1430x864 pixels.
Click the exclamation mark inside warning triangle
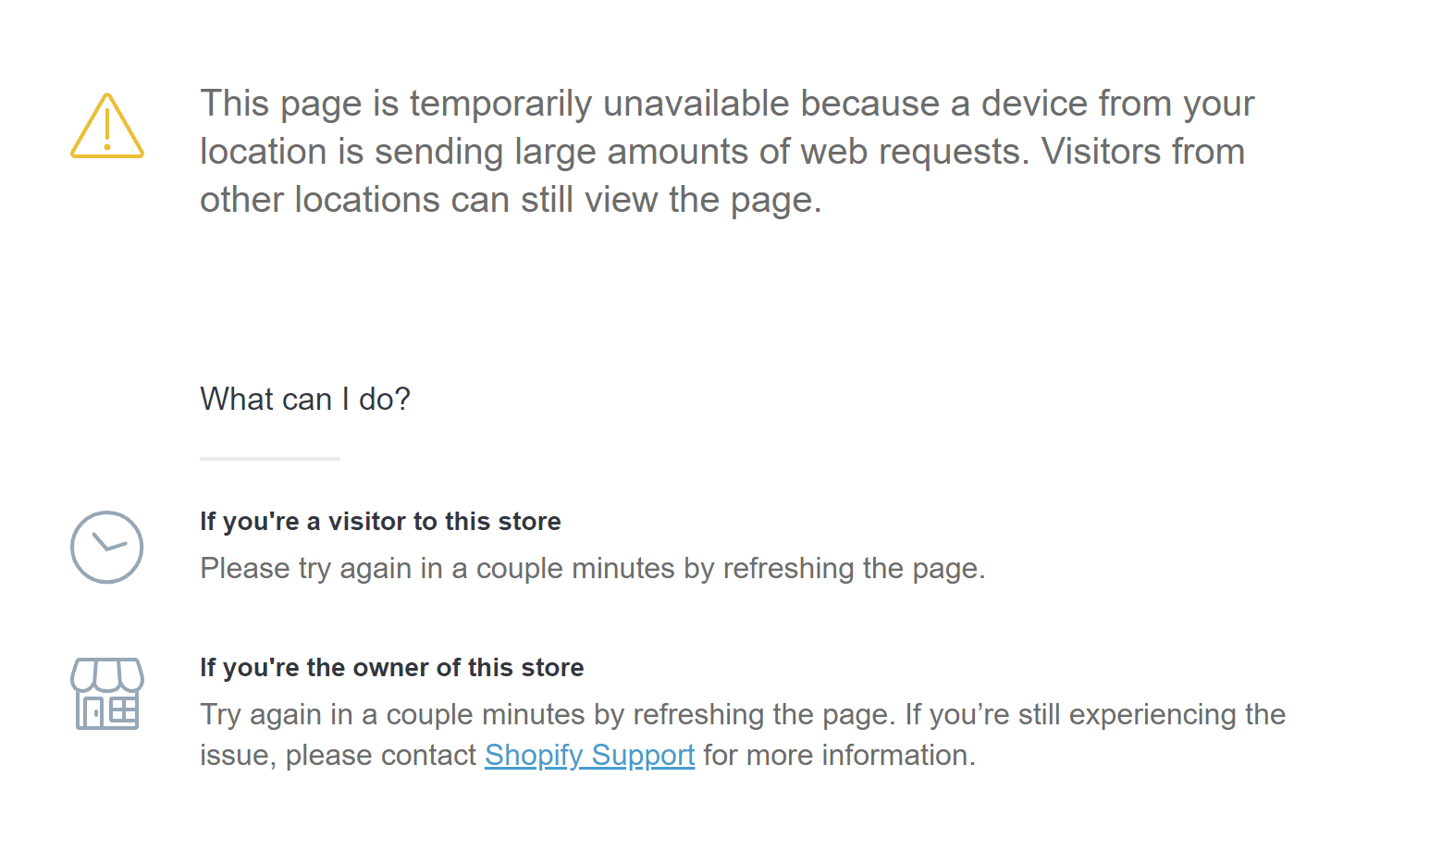pos(107,128)
